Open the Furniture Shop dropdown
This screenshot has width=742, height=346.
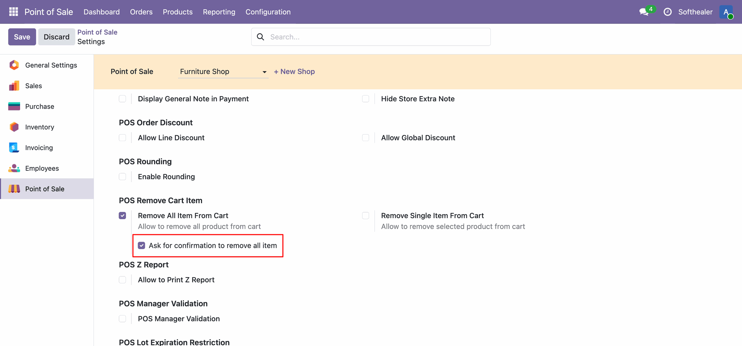(223, 72)
